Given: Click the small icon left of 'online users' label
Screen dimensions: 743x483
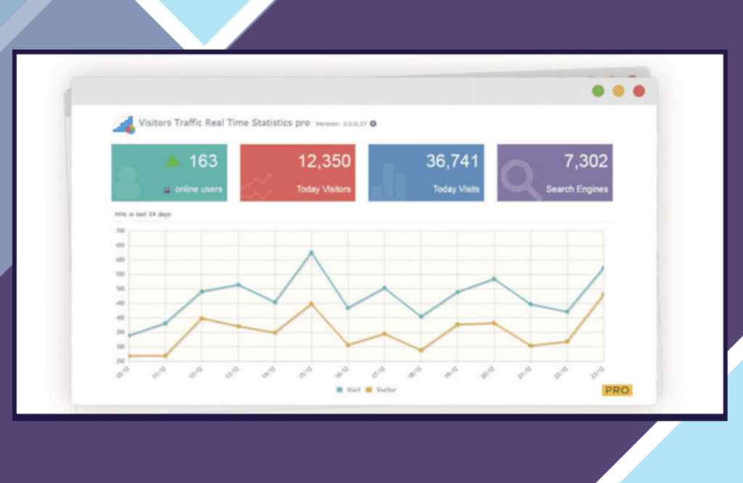Looking at the screenshot, I should 168,190.
